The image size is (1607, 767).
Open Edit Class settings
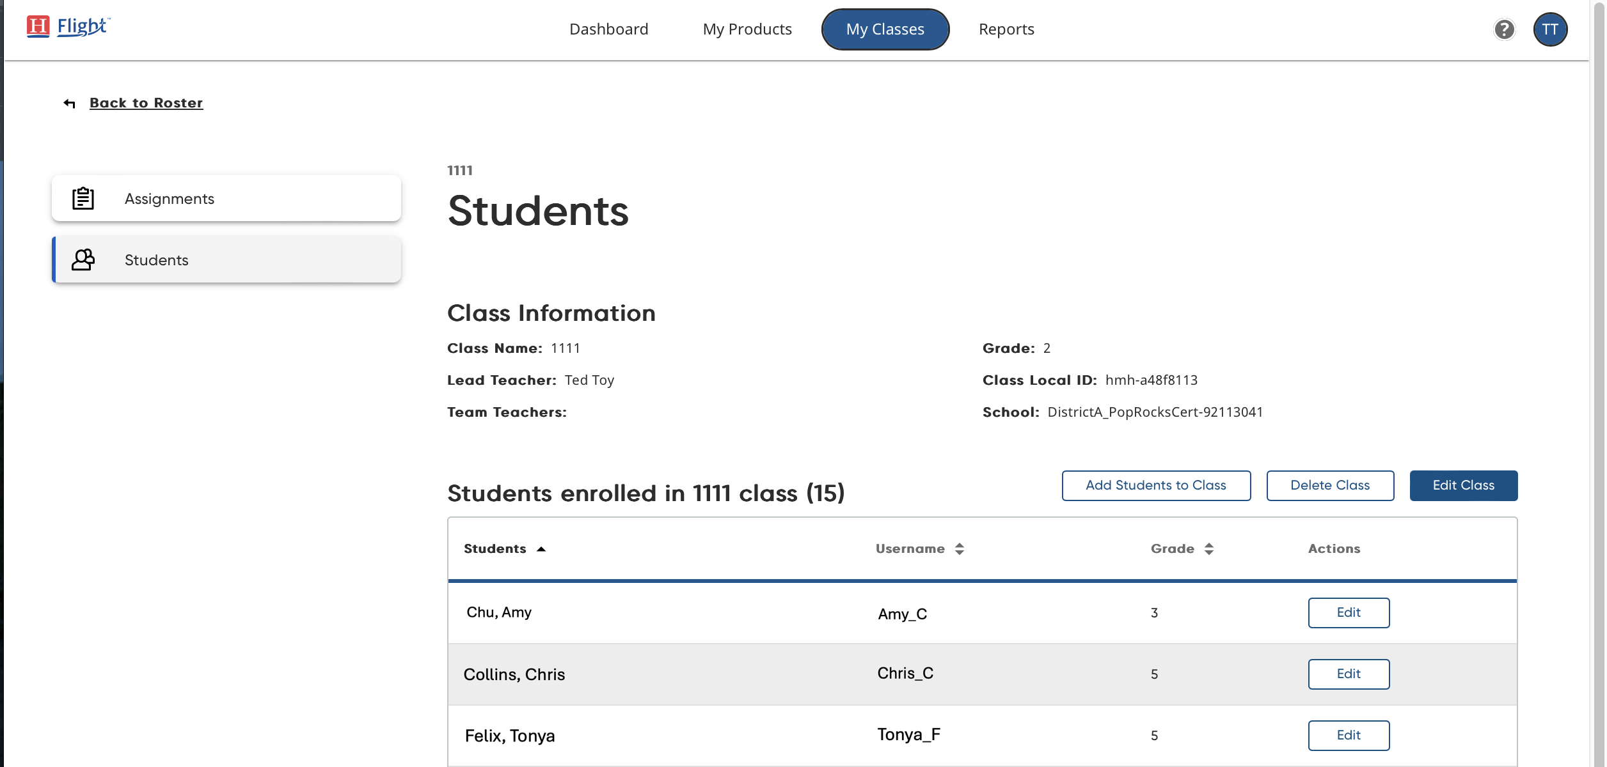tap(1463, 485)
